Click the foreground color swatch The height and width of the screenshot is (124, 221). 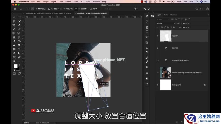(x=15, y=66)
